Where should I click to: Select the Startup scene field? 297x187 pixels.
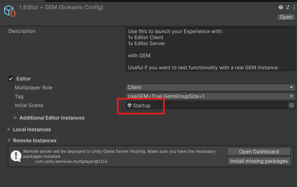click(206, 105)
